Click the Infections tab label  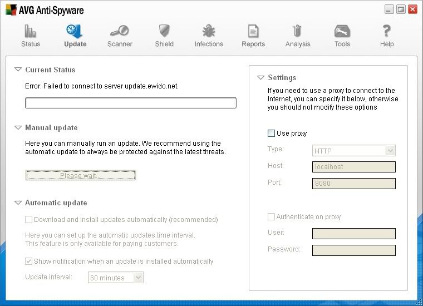coord(209,44)
